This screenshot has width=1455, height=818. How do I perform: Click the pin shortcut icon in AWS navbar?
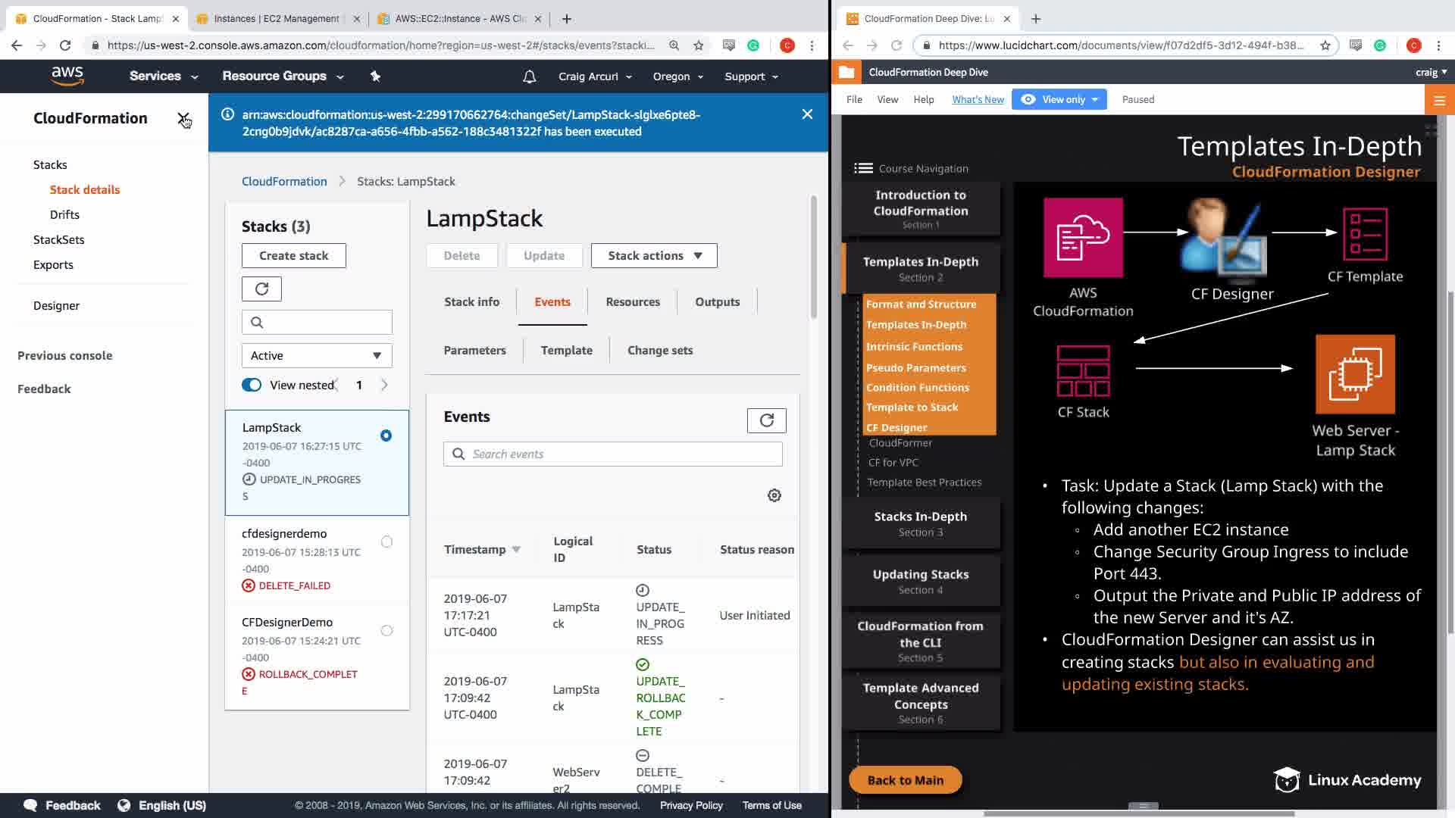pyautogui.click(x=375, y=76)
